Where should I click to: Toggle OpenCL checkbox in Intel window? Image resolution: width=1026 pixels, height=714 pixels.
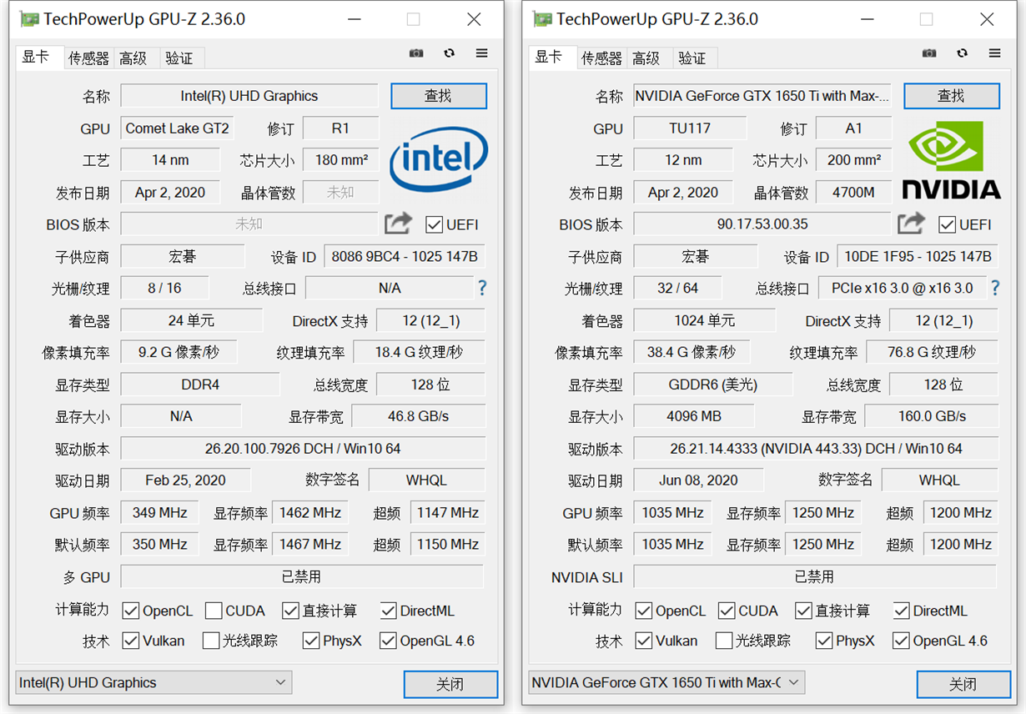[x=130, y=611]
